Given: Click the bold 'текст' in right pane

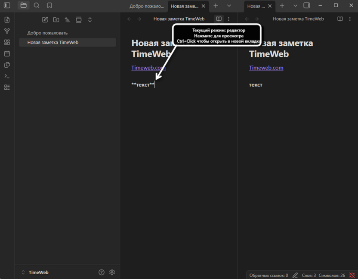Looking at the screenshot, I should point(256,85).
